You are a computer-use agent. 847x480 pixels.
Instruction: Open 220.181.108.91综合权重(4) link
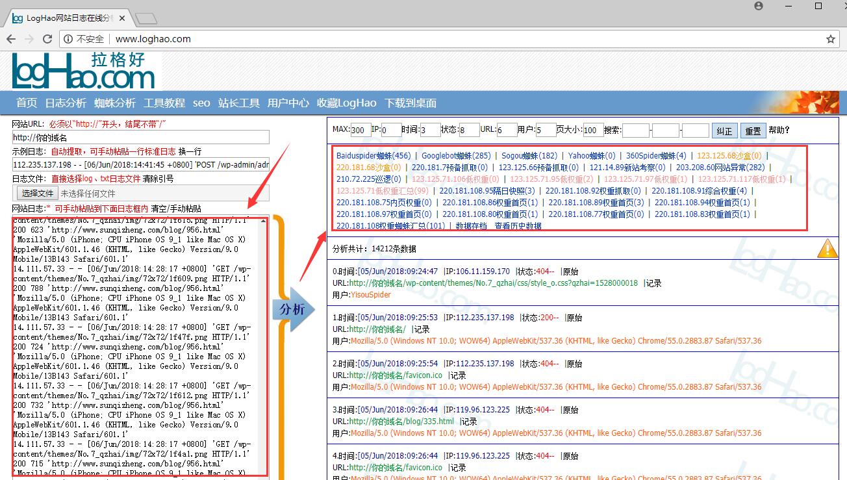(x=699, y=191)
